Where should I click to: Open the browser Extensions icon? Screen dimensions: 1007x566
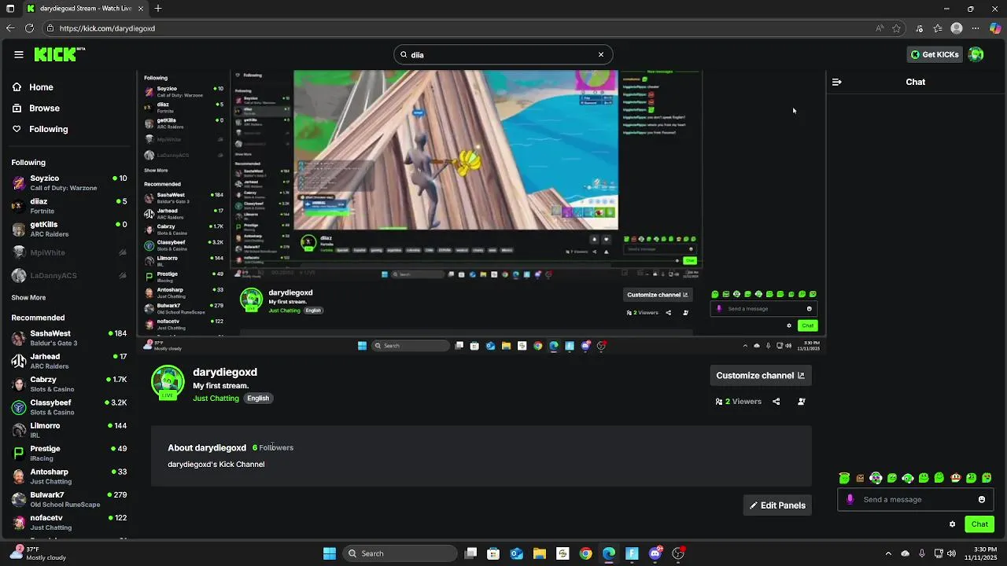click(x=920, y=28)
